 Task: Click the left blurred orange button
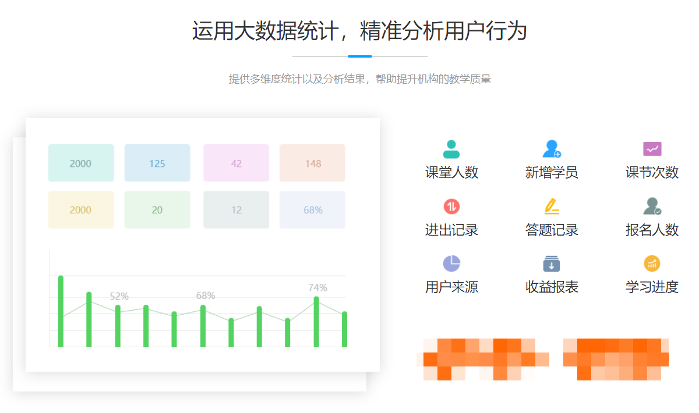tap(483, 359)
